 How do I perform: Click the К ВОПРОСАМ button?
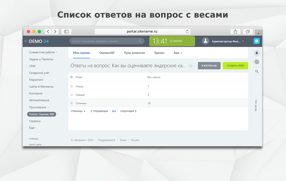pos(209,65)
